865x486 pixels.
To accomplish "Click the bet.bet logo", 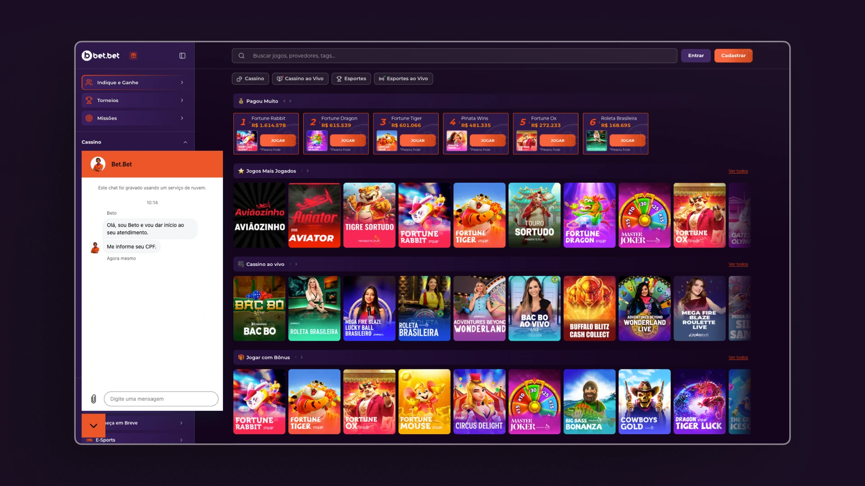I will coord(100,56).
